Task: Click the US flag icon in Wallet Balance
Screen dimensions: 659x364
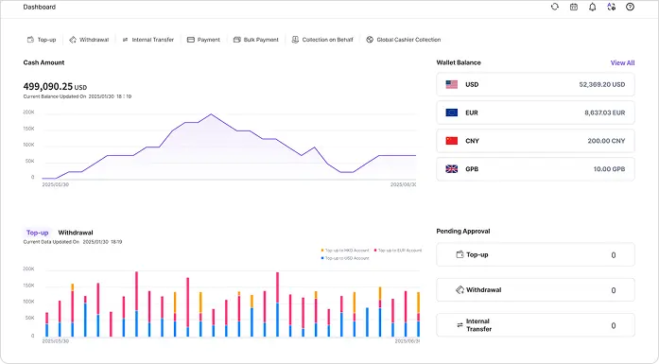Action: (x=452, y=84)
